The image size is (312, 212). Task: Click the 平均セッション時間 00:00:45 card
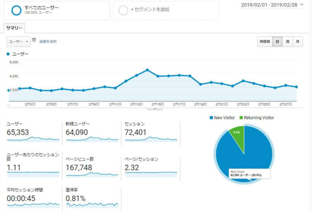(x=33, y=198)
